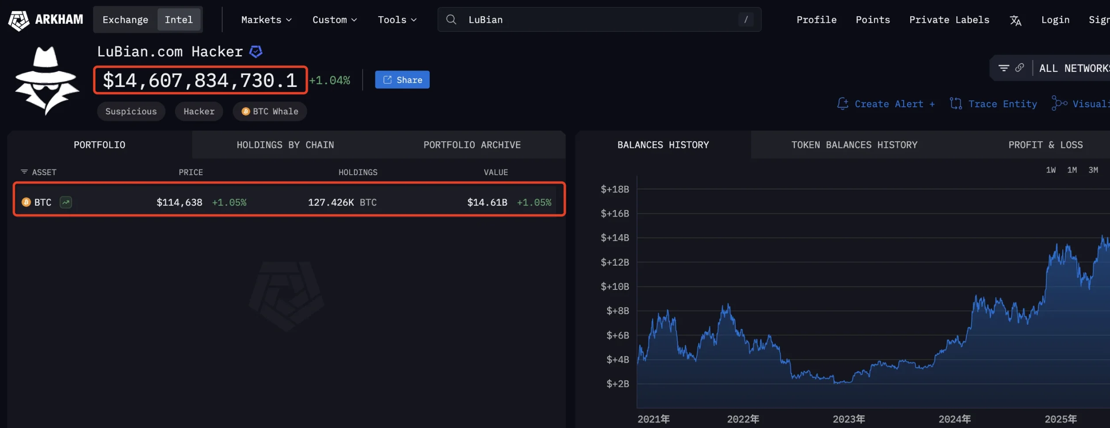Image resolution: width=1110 pixels, height=428 pixels.
Task: Select the 3M time range
Action: click(x=1094, y=170)
